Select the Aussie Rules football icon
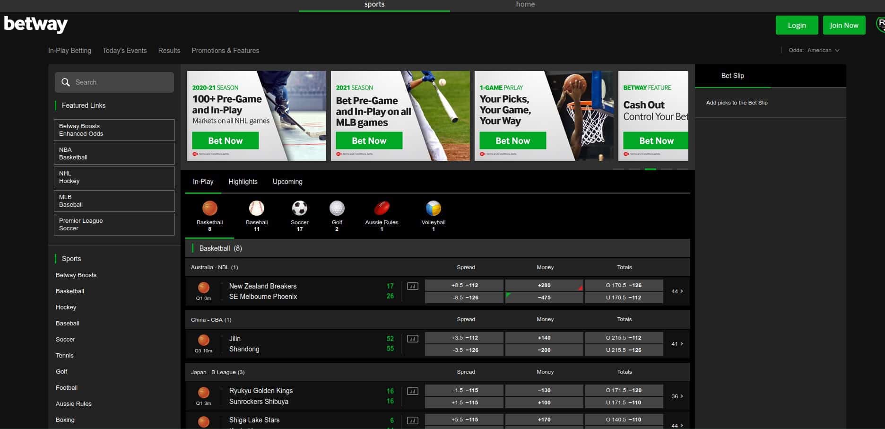 (382, 209)
